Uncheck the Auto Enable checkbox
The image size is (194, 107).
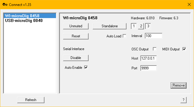(x=86, y=68)
